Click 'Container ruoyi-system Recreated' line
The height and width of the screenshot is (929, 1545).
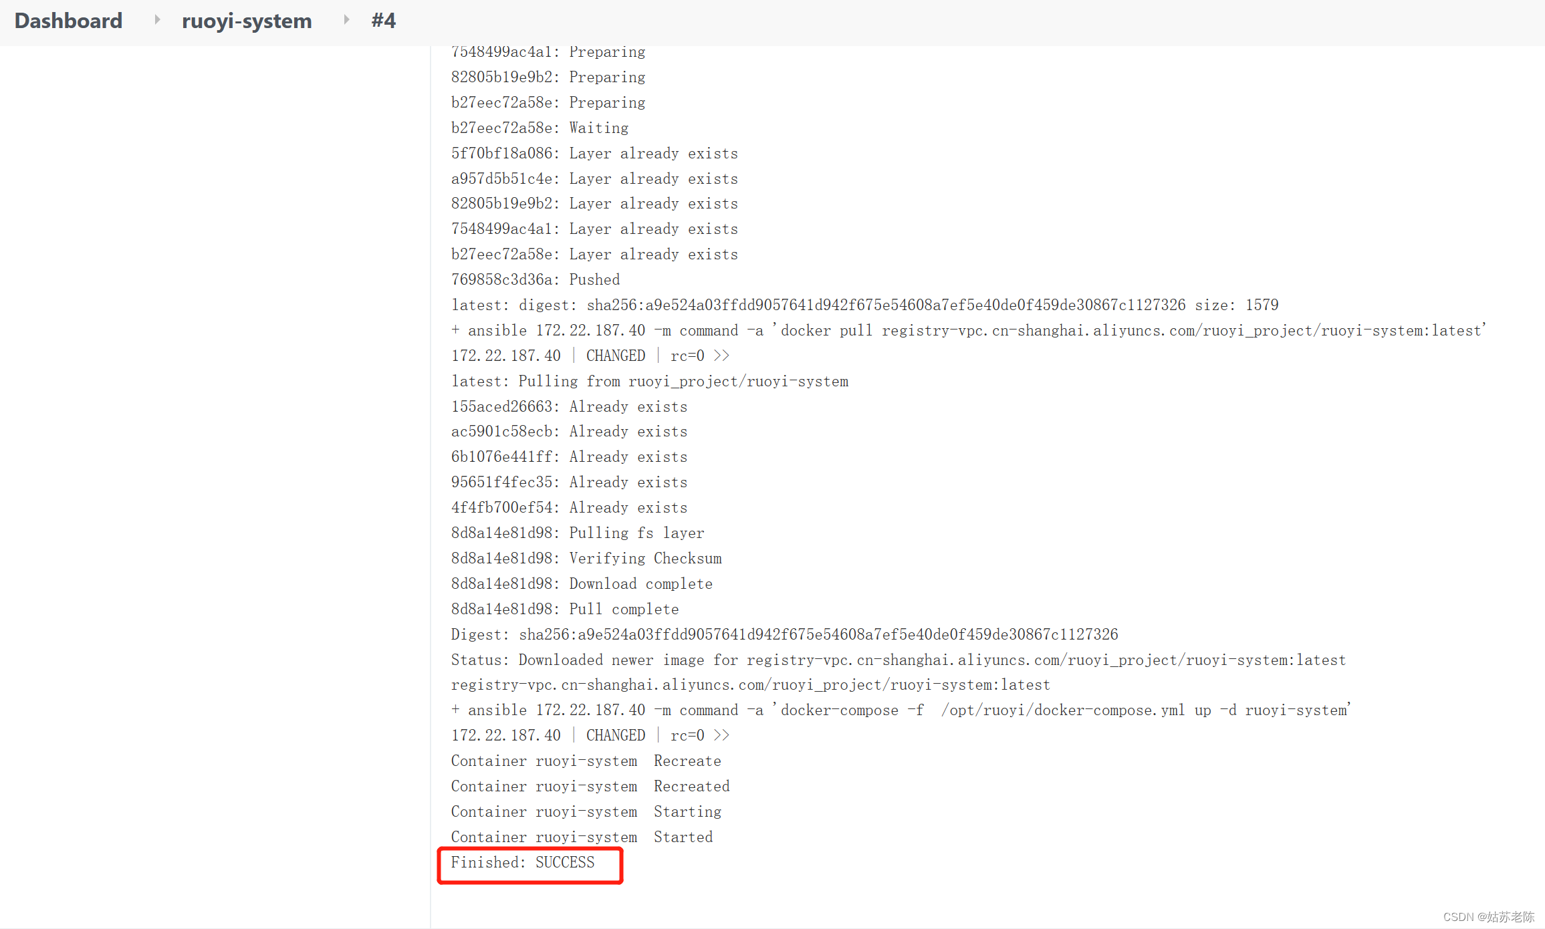pyautogui.click(x=590, y=786)
